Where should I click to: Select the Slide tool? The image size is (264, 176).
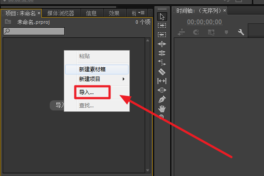pos(162,90)
